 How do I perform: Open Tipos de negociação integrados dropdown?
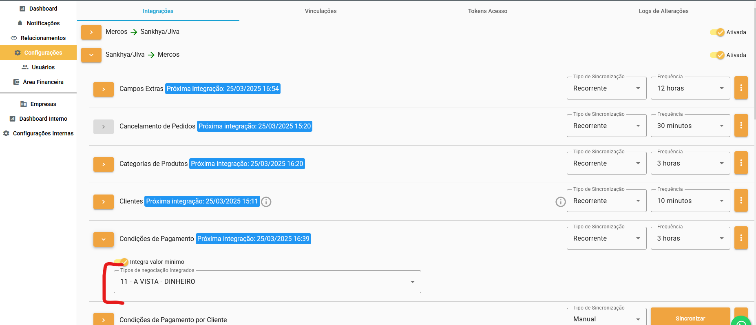(267, 282)
